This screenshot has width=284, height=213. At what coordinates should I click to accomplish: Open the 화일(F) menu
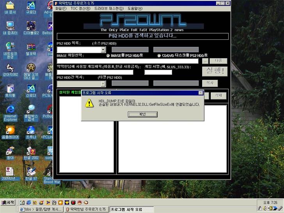coord(61,9)
